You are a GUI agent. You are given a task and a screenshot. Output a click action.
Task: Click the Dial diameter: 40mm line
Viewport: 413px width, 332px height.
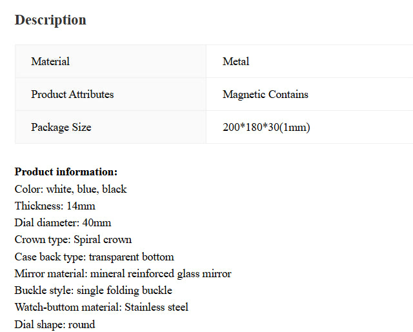coord(63,222)
